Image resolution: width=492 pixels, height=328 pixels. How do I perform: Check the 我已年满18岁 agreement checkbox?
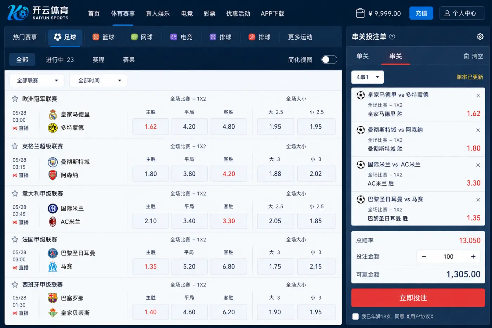(x=356, y=316)
